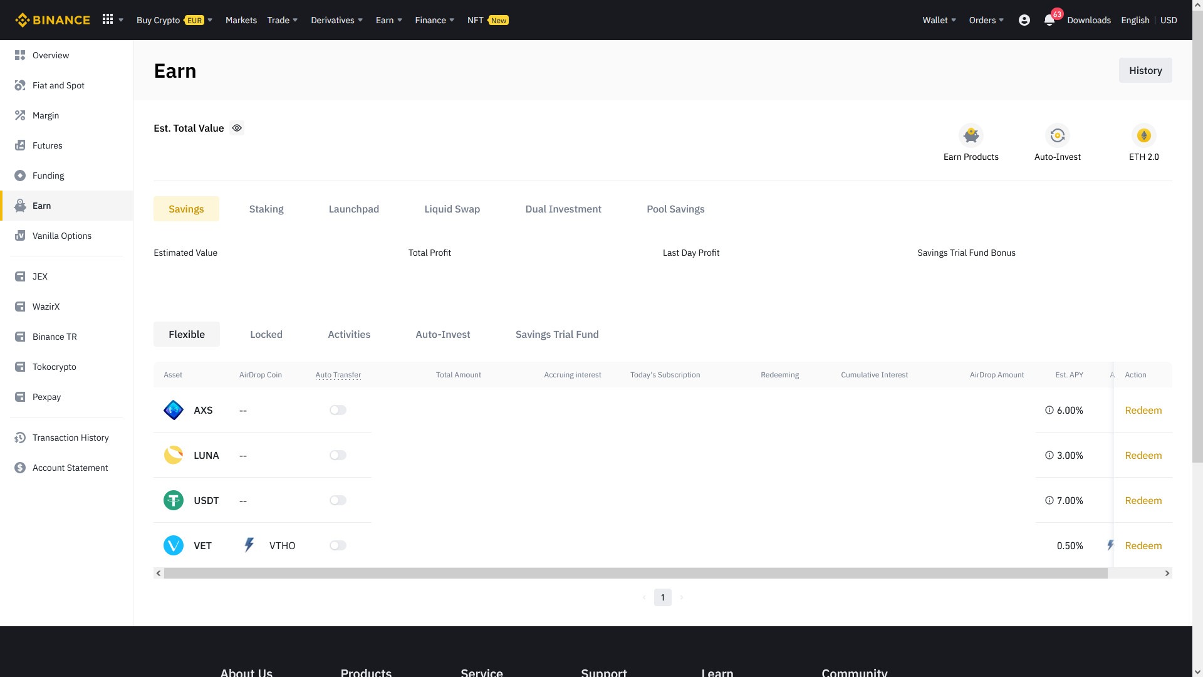Toggle Auto Transfer for AXS

click(x=338, y=410)
